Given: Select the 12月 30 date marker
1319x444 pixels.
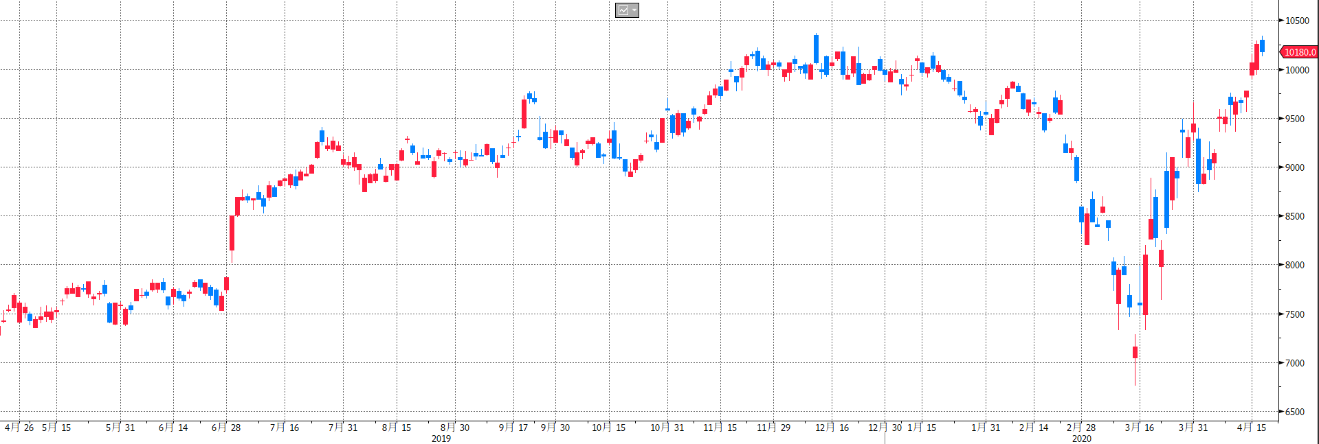Looking at the screenshot, I should click(885, 428).
